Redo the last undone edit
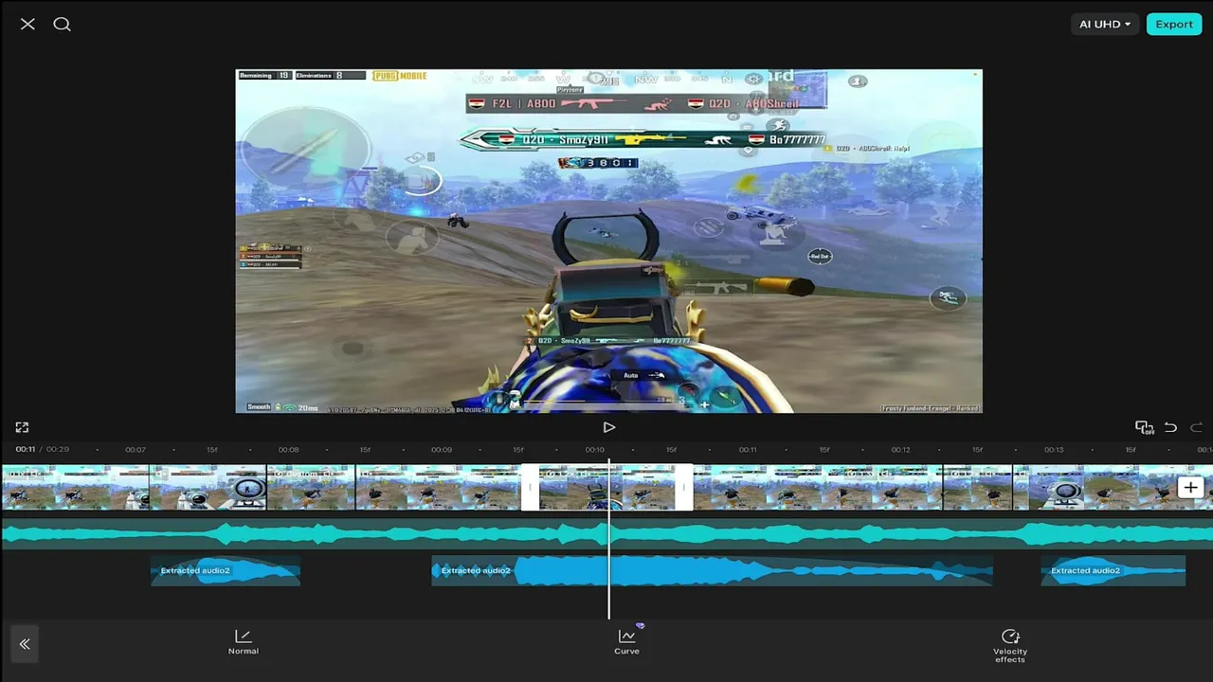 pos(1196,427)
